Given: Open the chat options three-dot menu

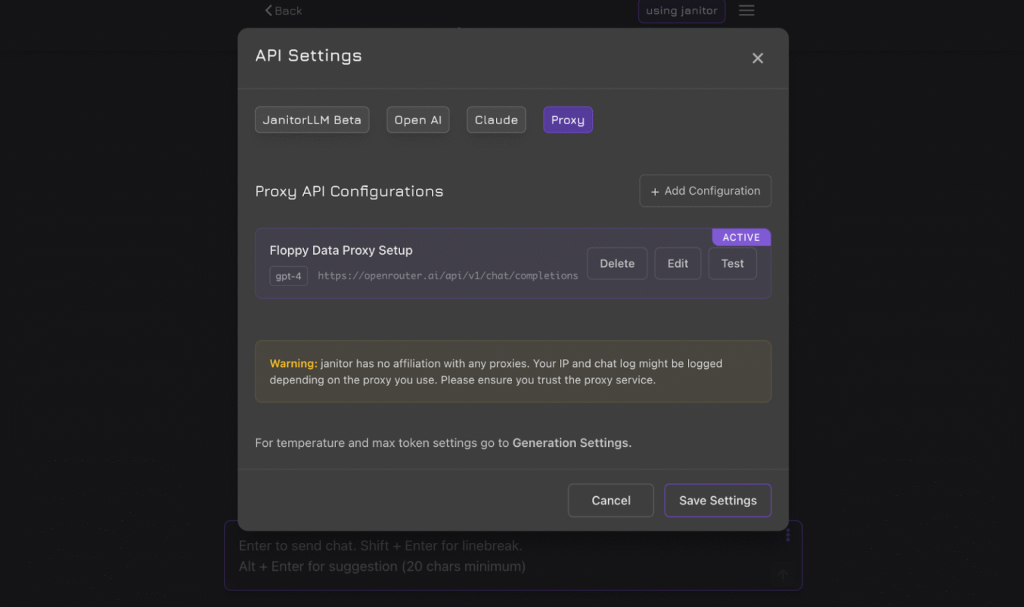Looking at the screenshot, I should pyautogui.click(x=788, y=535).
